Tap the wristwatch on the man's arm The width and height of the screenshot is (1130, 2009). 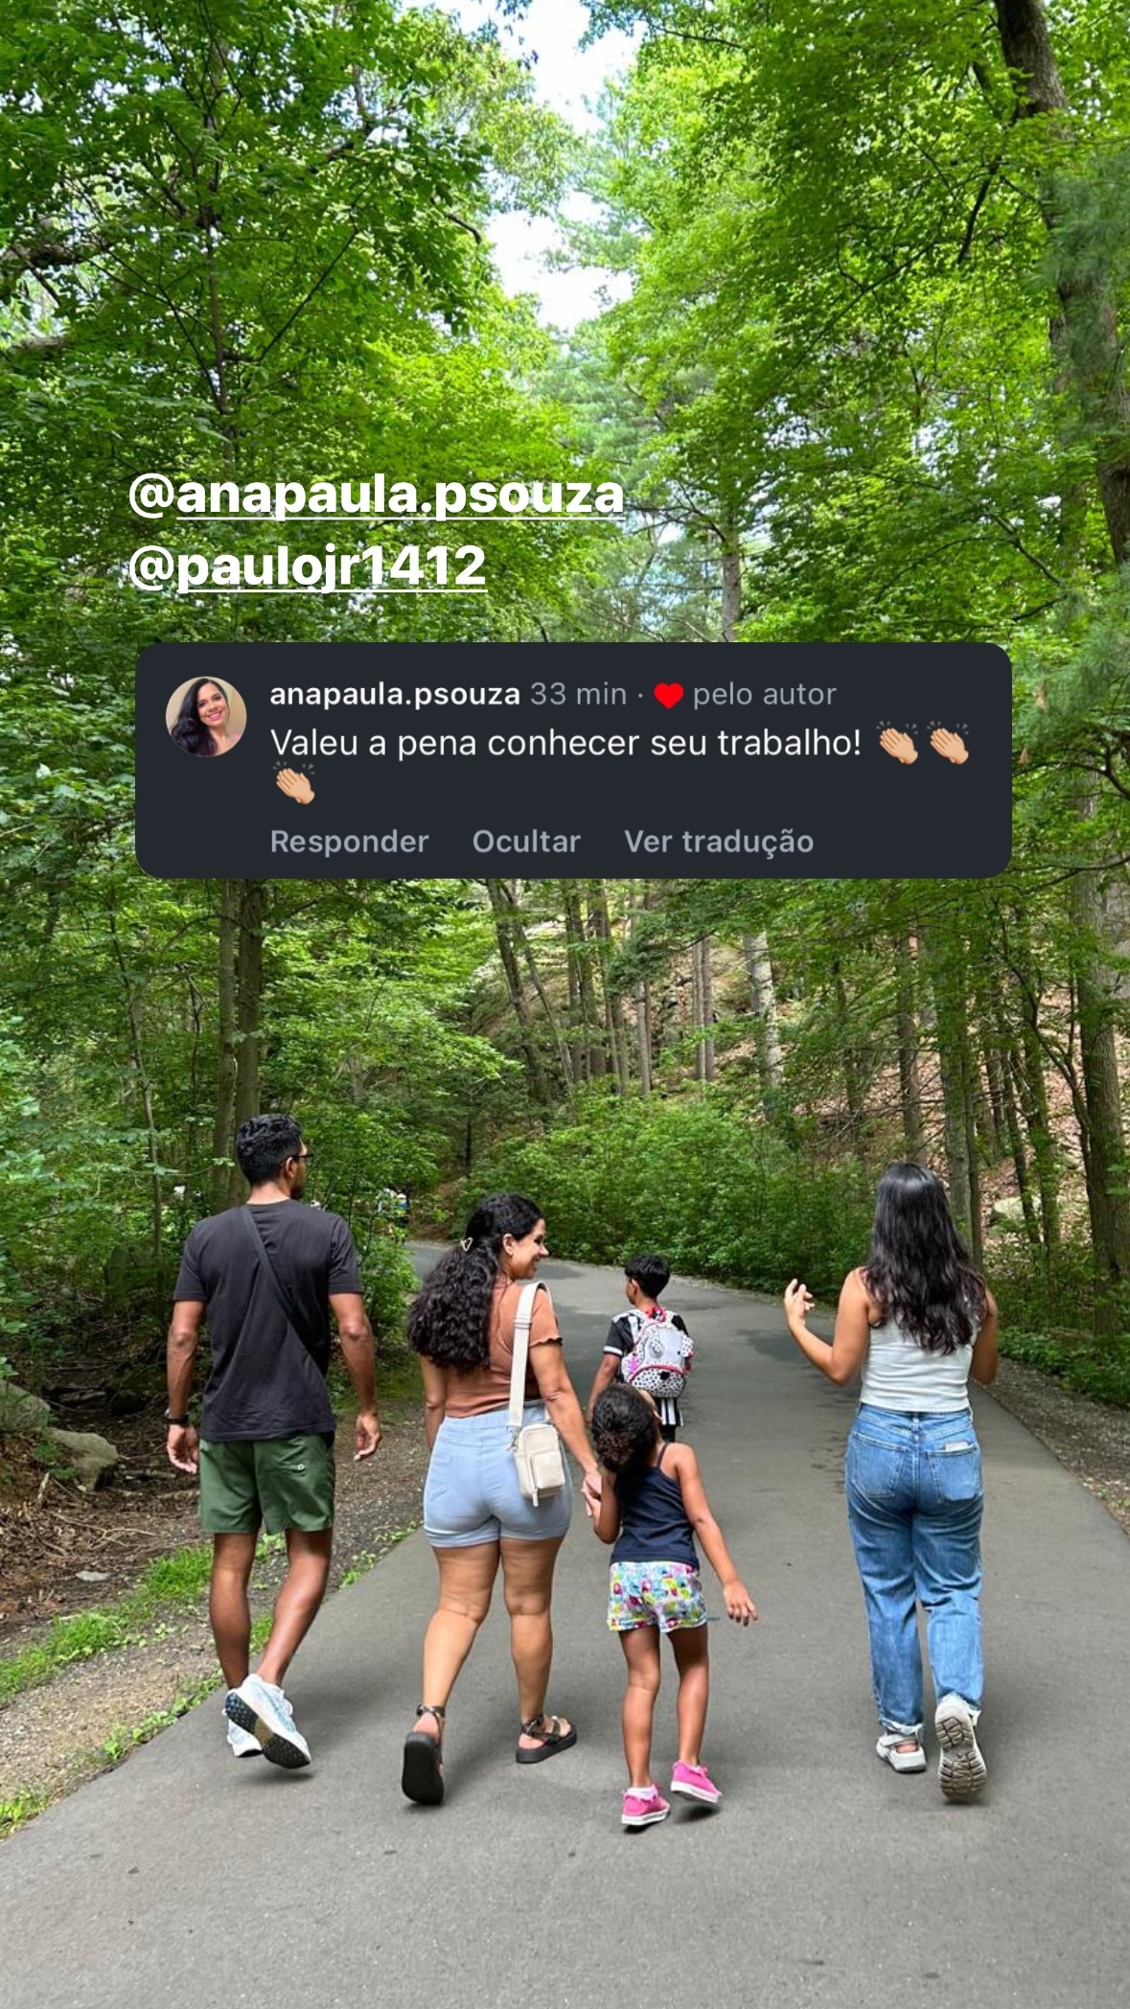point(176,1416)
